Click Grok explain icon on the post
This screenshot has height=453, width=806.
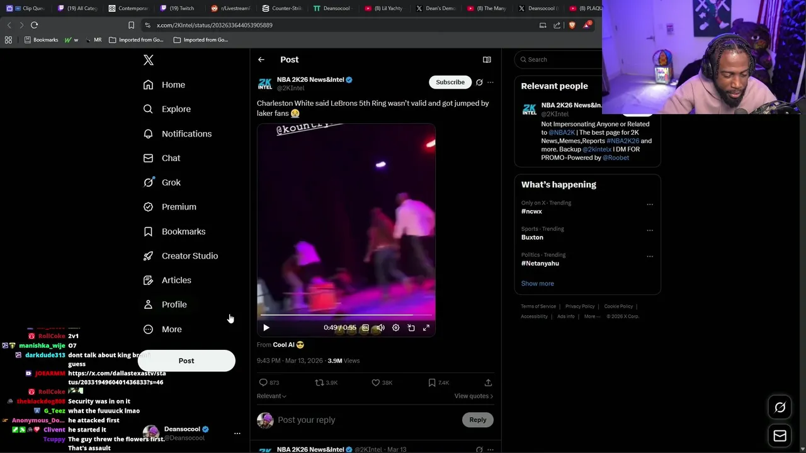[479, 82]
